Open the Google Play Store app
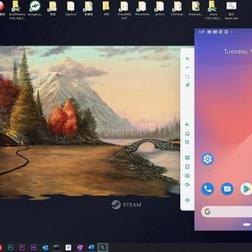 pyautogui.click(x=246, y=189)
